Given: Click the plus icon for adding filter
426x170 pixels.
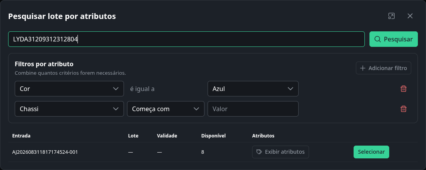Looking at the screenshot, I should pyautogui.click(x=363, y=68).
